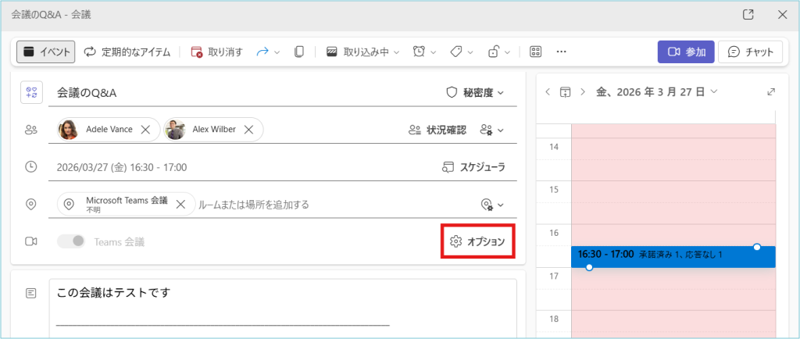The width and height of the screenshot is (800, 339).
Task: Expand the calendar pane with arrows icon
Action: [771, 92]
